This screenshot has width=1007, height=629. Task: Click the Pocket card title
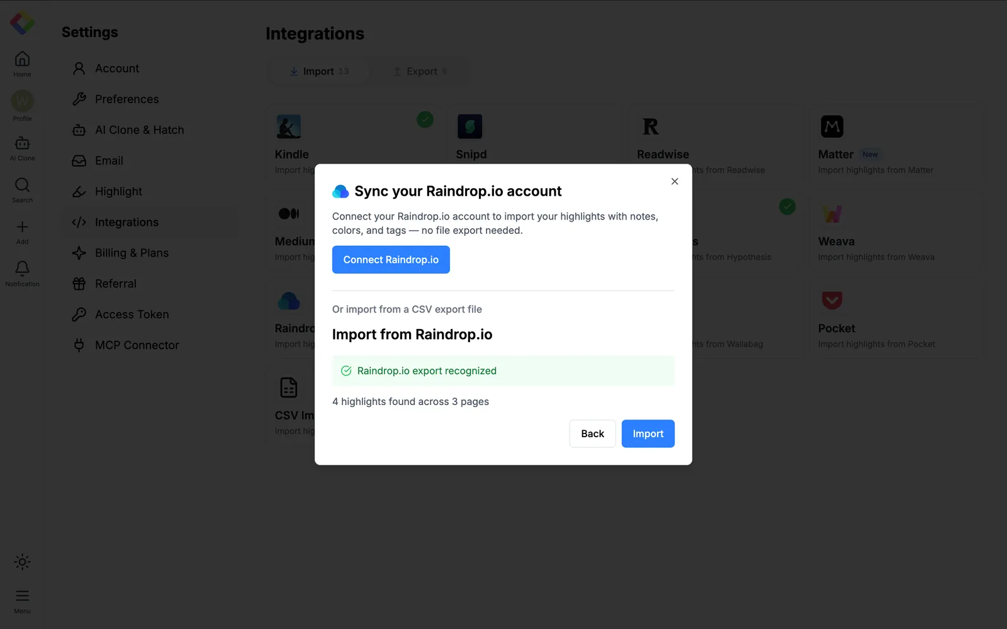[836, 328]
